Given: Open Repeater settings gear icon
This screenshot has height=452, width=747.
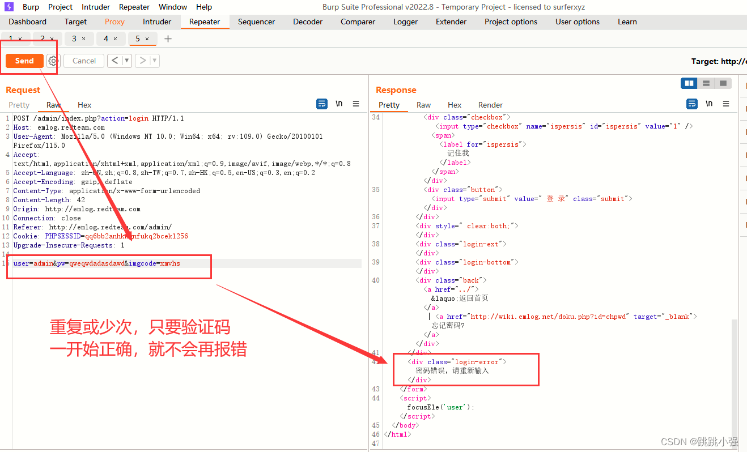Looking at the screenshot, I should click(x=53, y=61).
